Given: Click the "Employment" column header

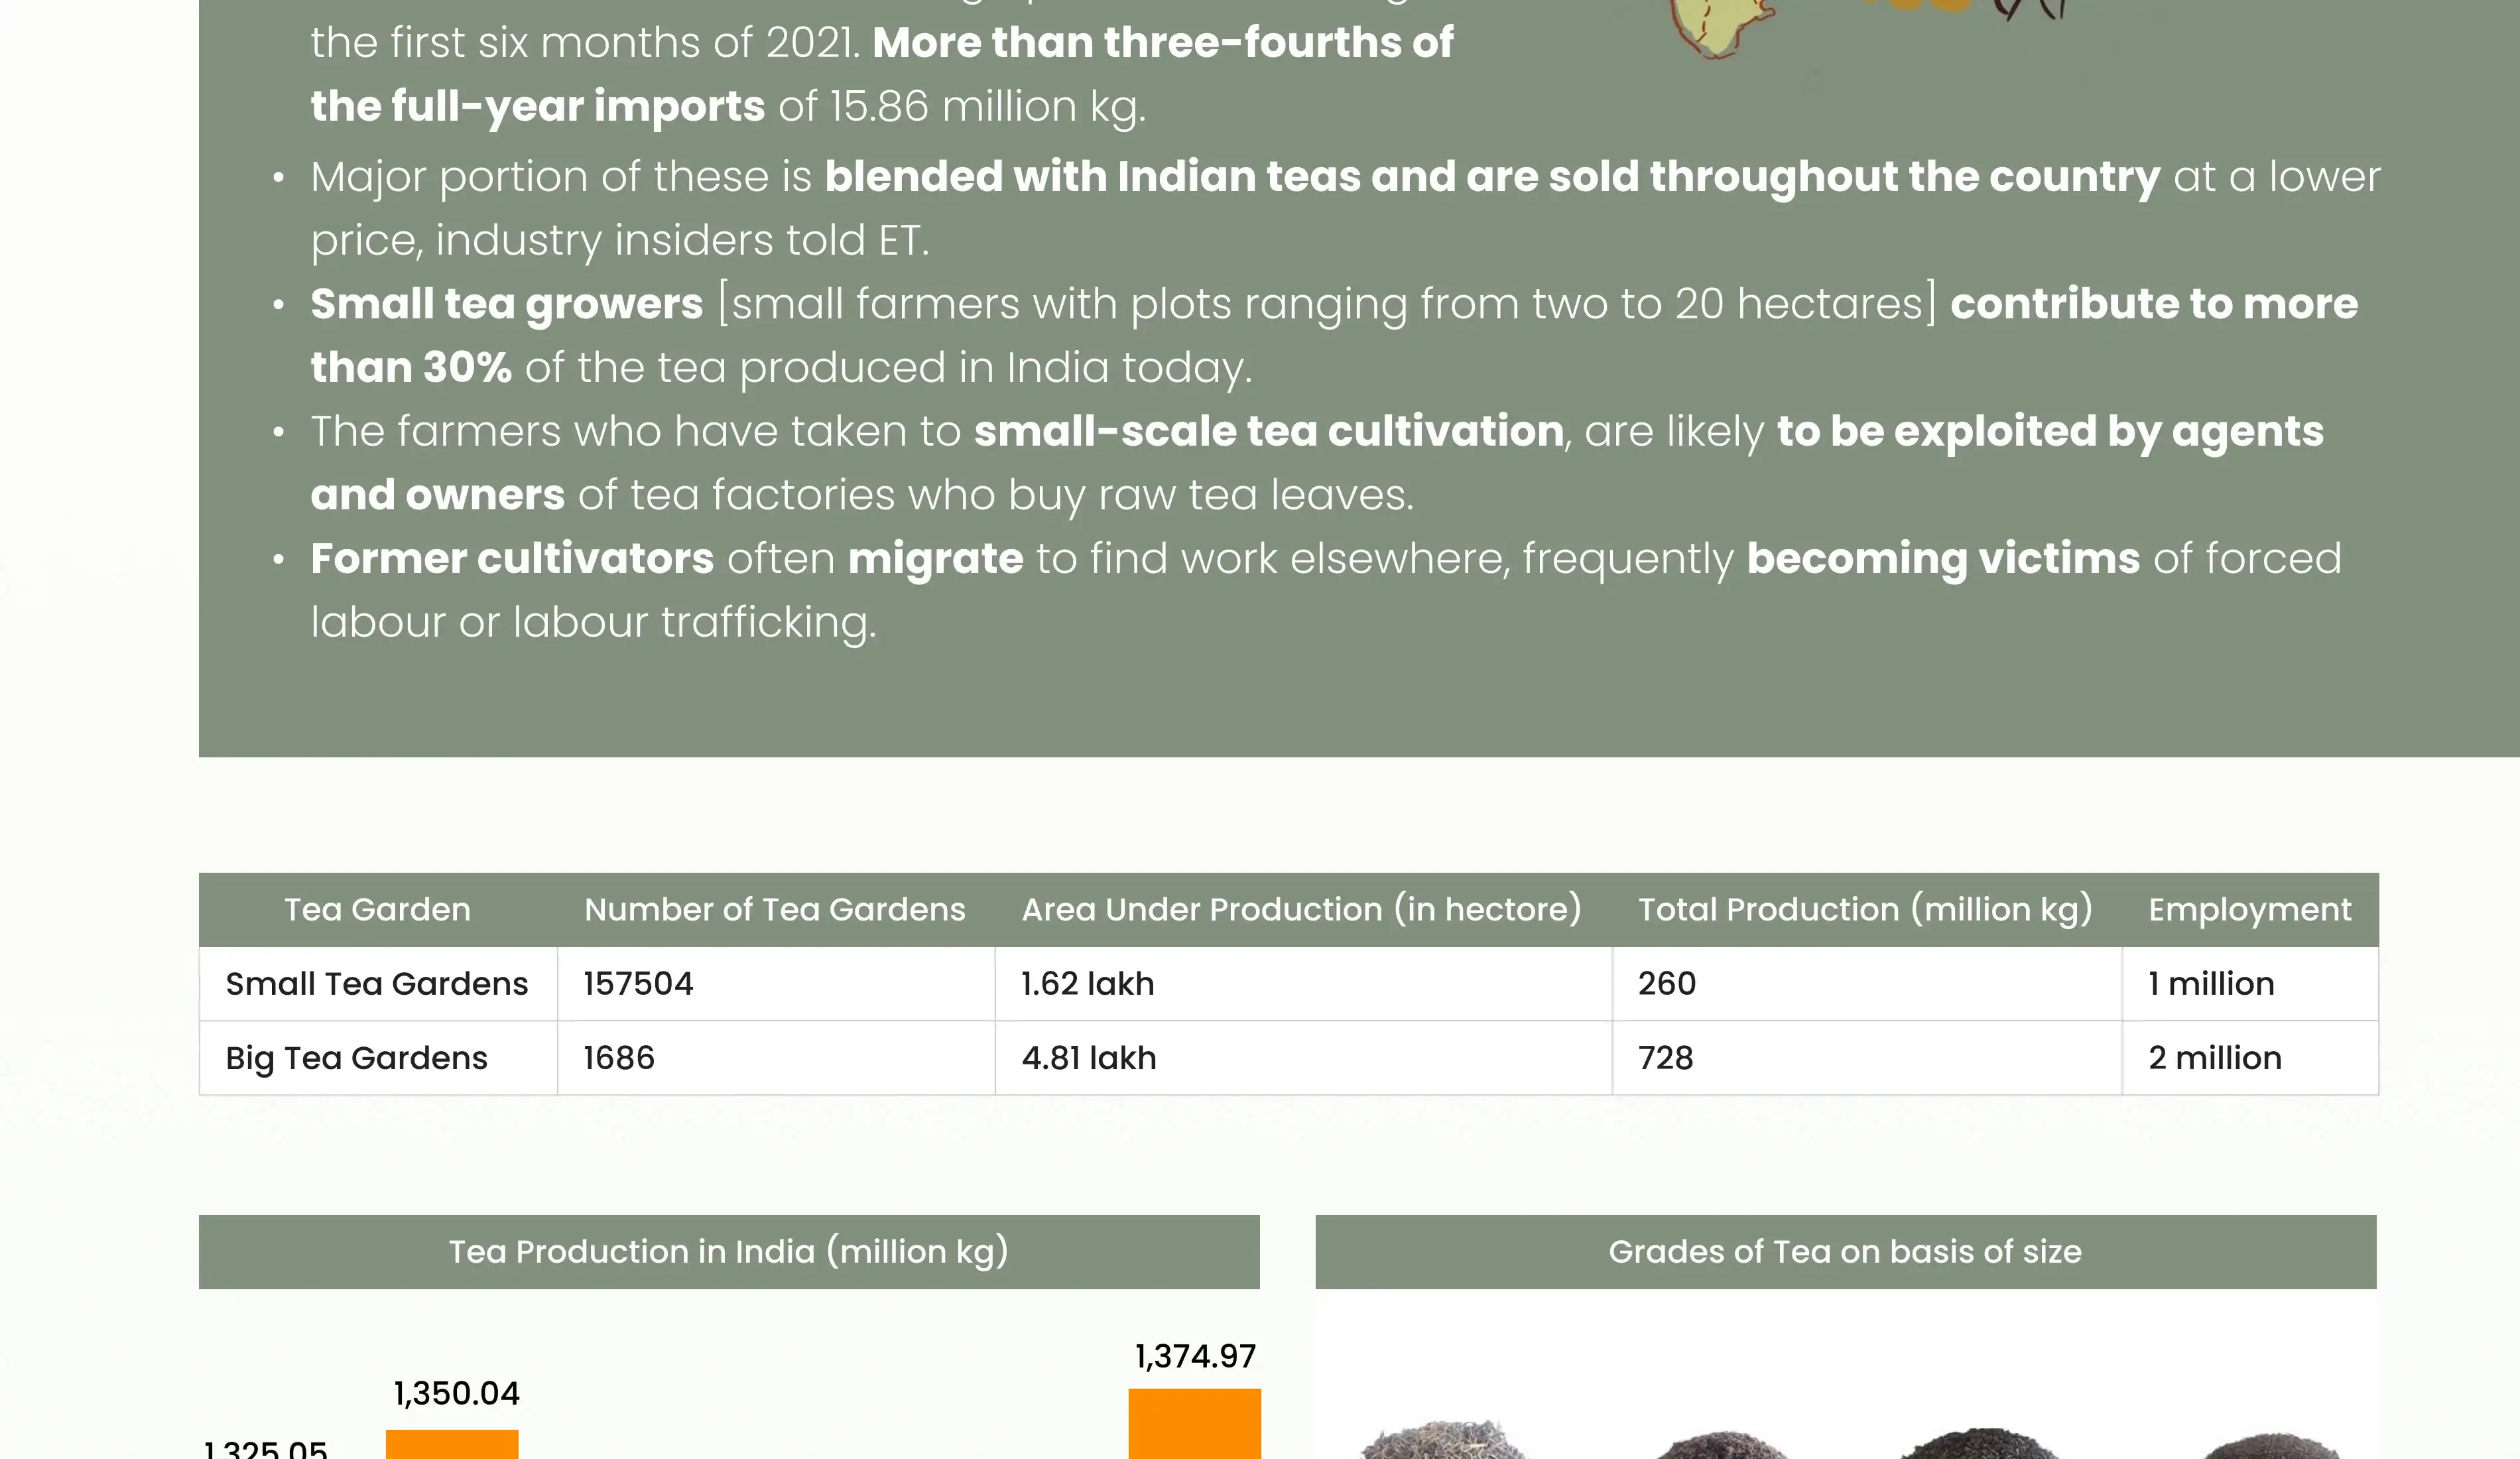Looking at the screenshot, I should pyautogui.click(x=2249, y=909).
